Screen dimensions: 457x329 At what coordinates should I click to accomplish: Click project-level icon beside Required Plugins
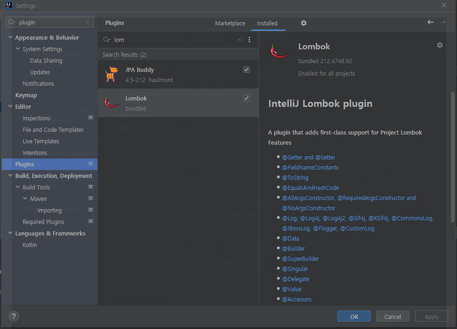[90, 221]
